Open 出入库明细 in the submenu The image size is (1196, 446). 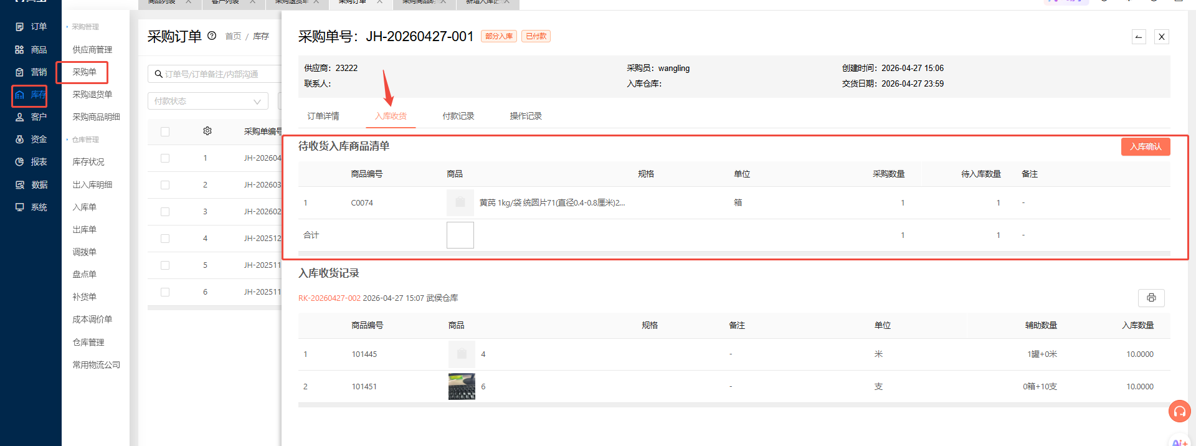(92, 185)
